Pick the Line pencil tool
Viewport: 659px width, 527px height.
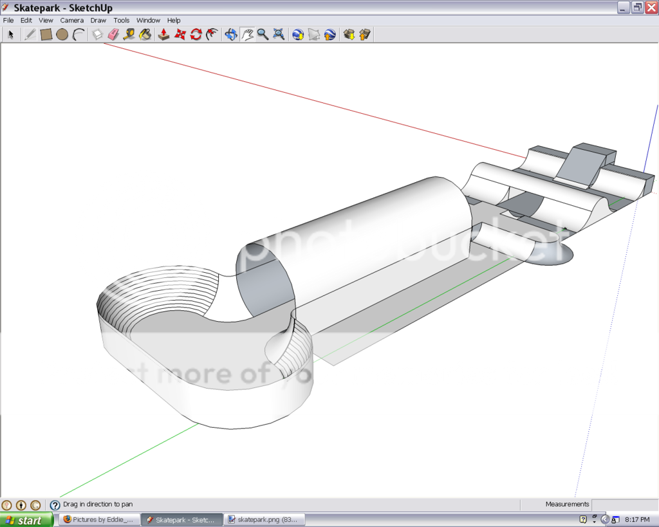tap(30, 35)
